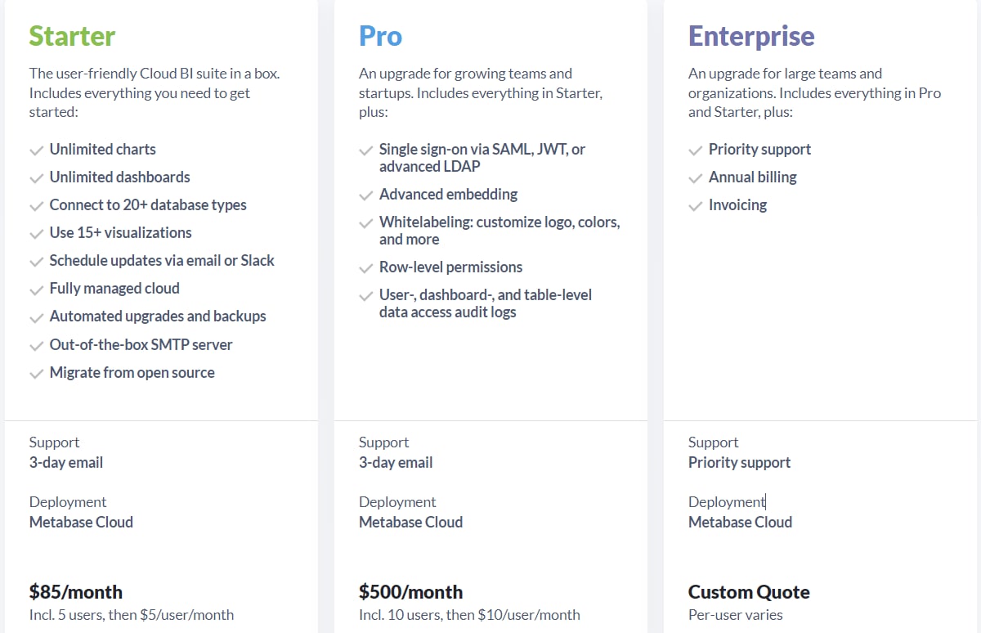Select the Pro plan heading
Viewport: 981px width, 633px height.
[x=380, y=36]
